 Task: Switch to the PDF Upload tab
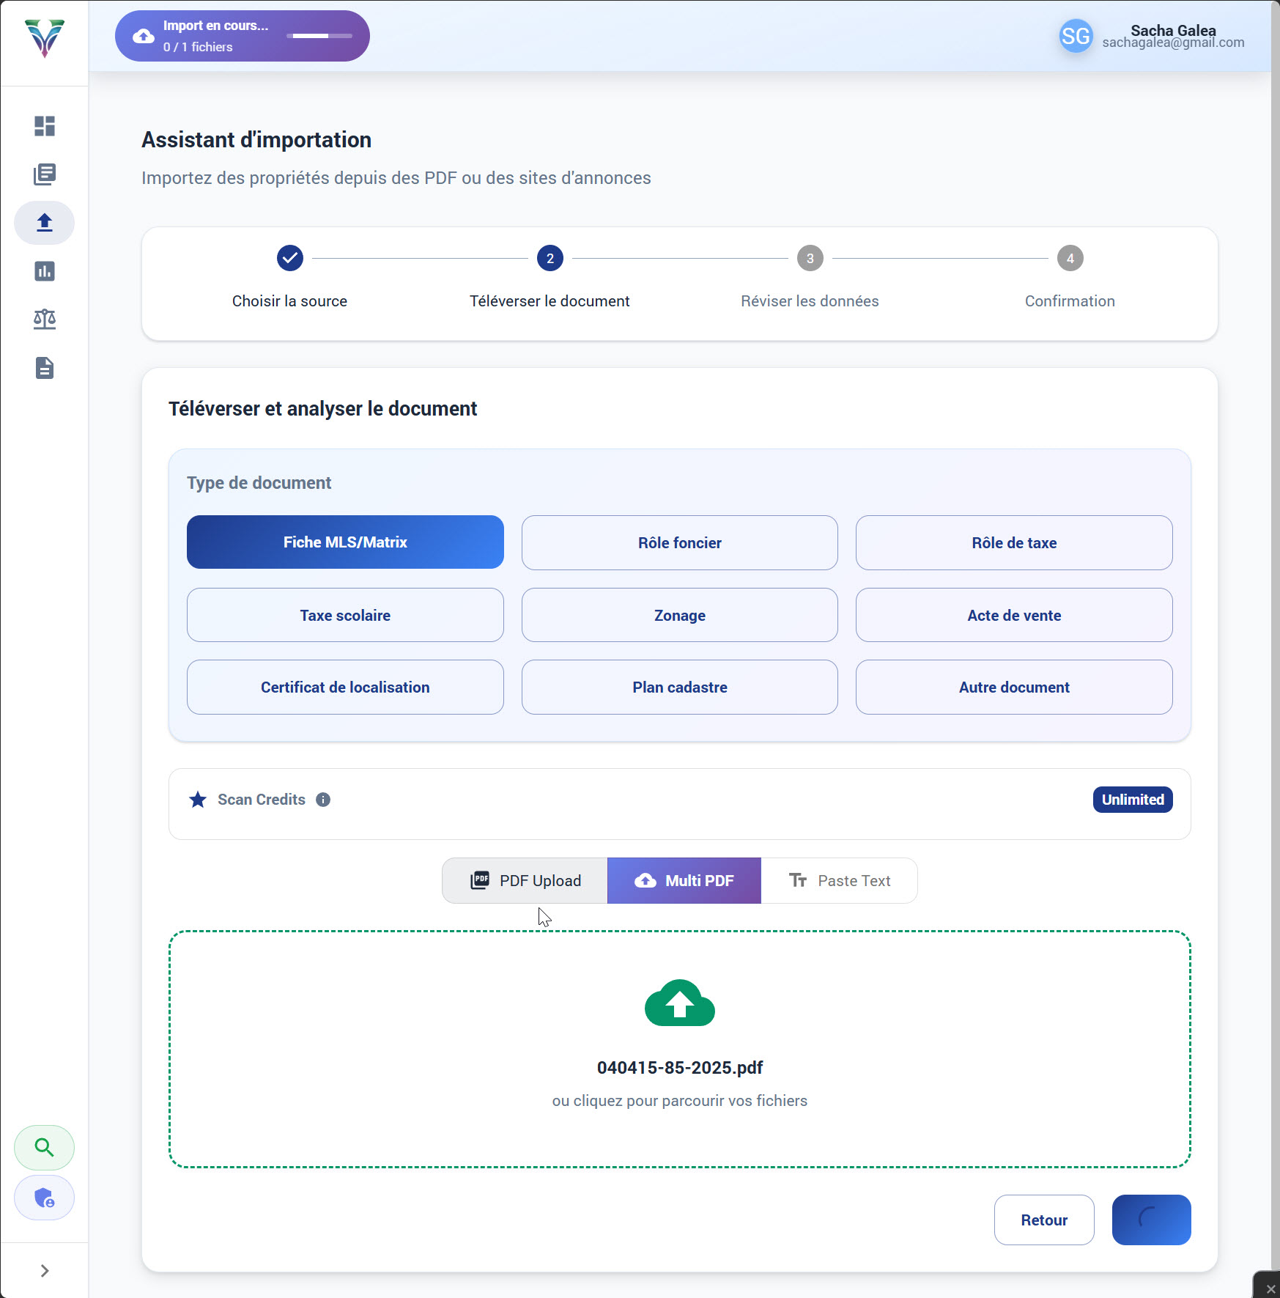[x=525, y=880]
